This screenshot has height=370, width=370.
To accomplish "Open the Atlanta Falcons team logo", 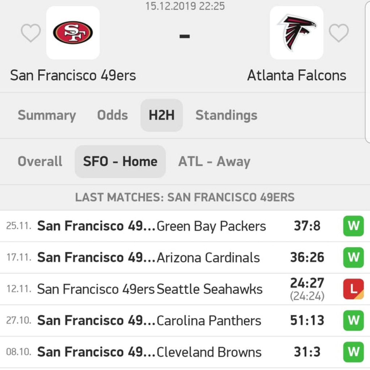I will tap(297, 33).
